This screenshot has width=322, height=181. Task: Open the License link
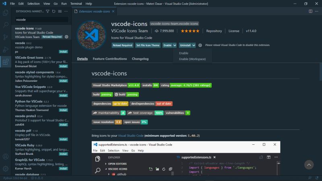click(x=234, y=31)
